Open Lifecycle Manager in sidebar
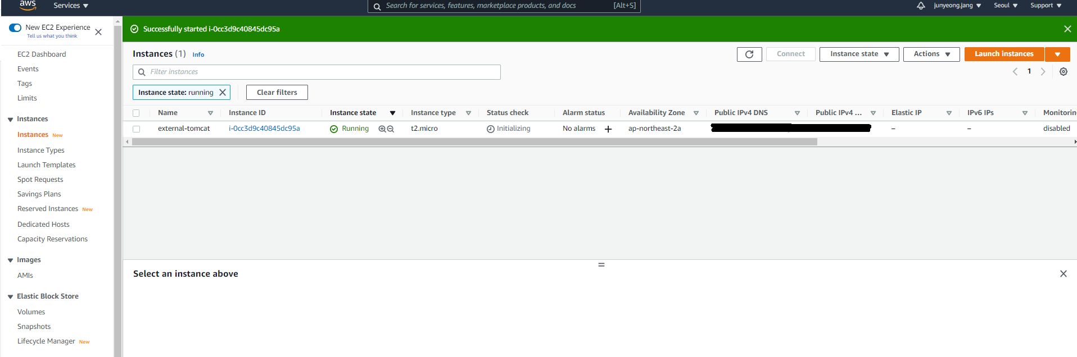Image resolution: width=1077 pixels, height=357 pixels. [x=46, y=341]
